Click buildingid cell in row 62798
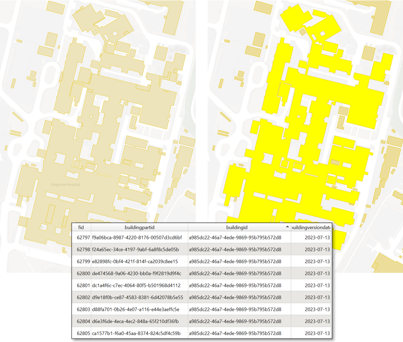This screenshot has height=342, width=403. point(235,249)
